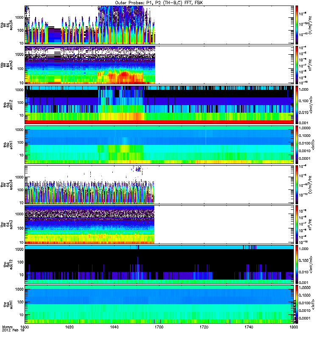318x339 pixels.
Task: Click the 100 frequency tick of thb scm3 panel
Action: pos(20,69)
